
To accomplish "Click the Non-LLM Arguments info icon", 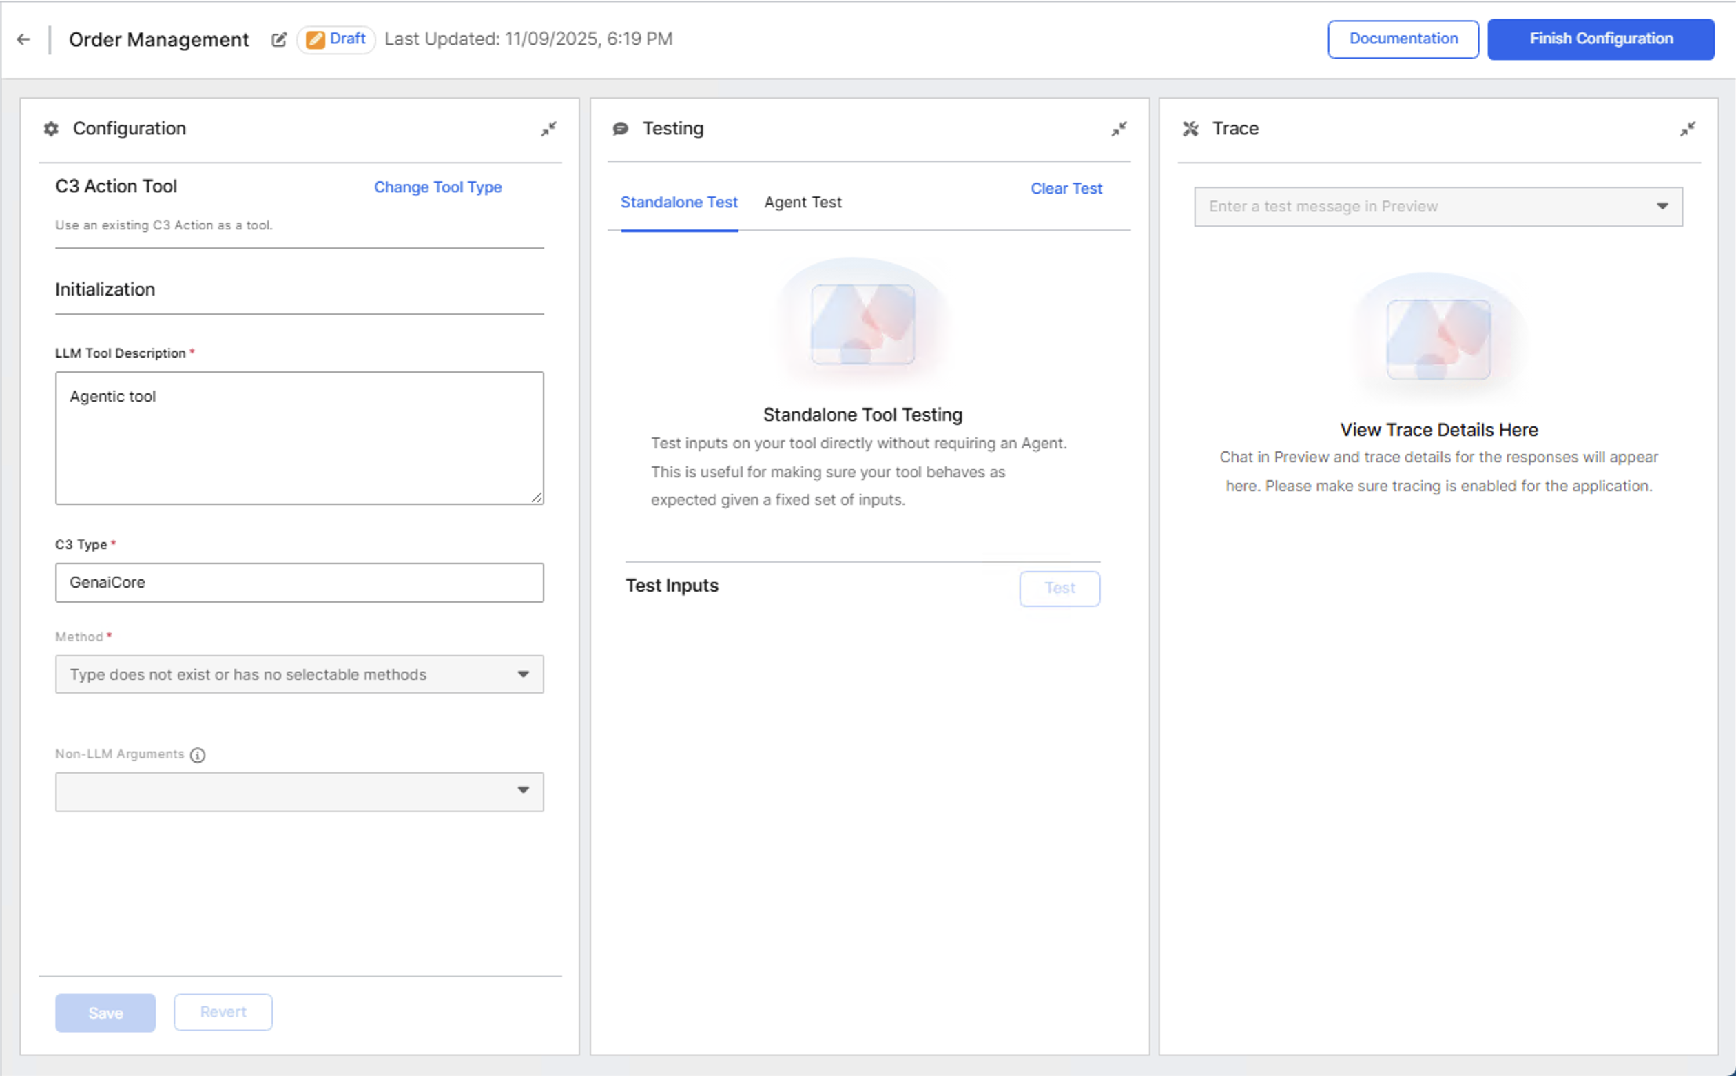I will click(198, 755).
